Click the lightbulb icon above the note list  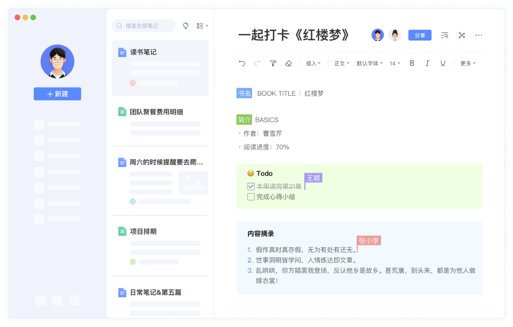tap(185, 25)
